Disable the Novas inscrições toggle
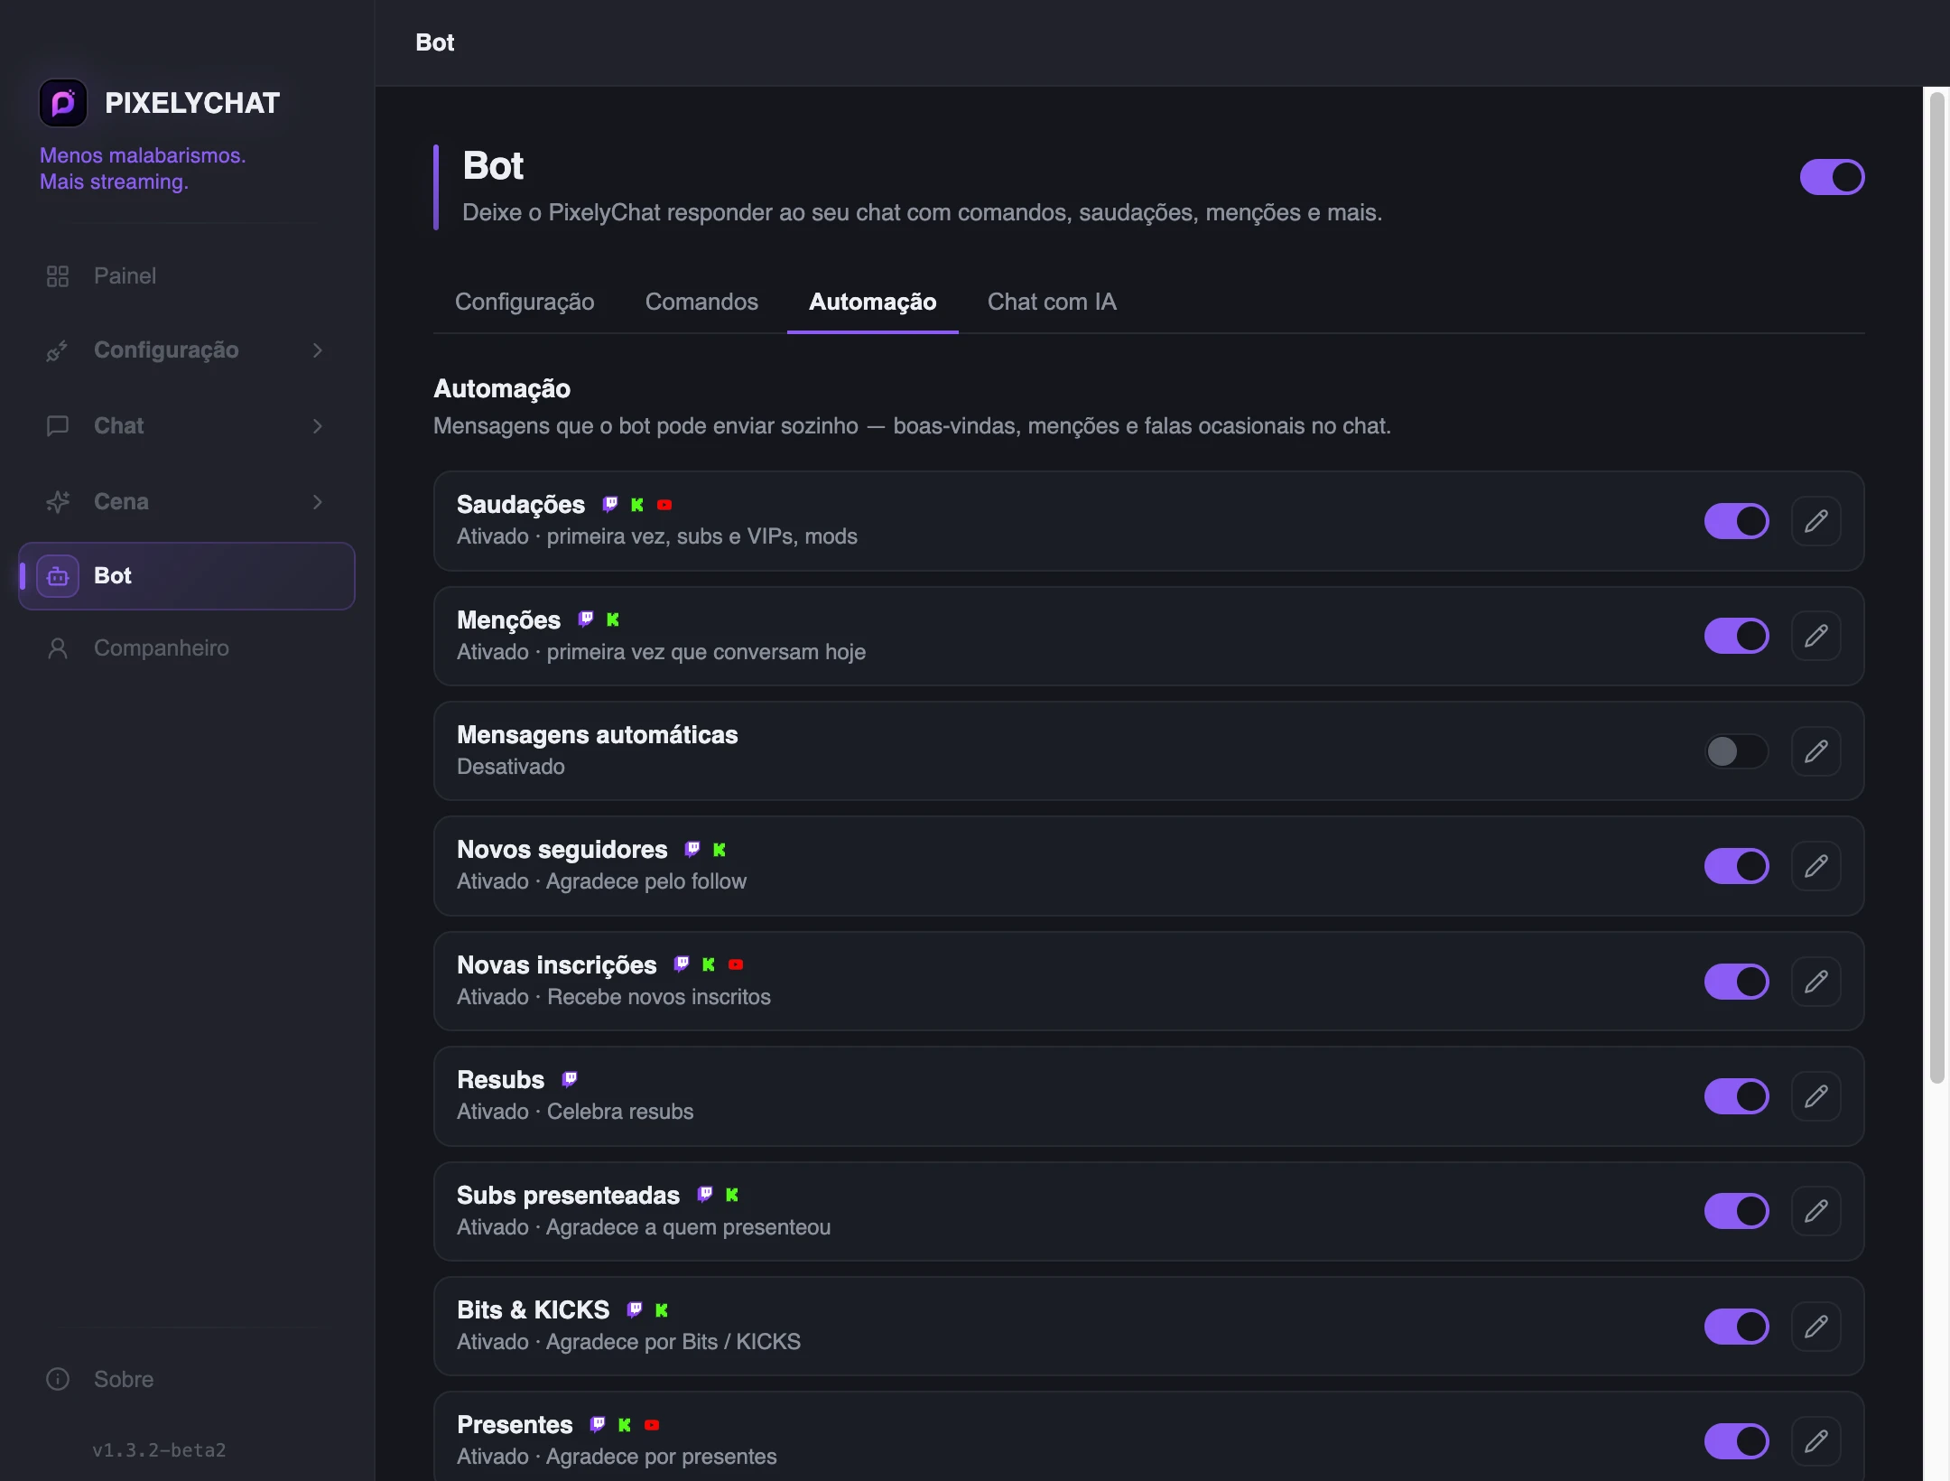This screenshot has width=1950, height=1481. [x=1736, y=982]
